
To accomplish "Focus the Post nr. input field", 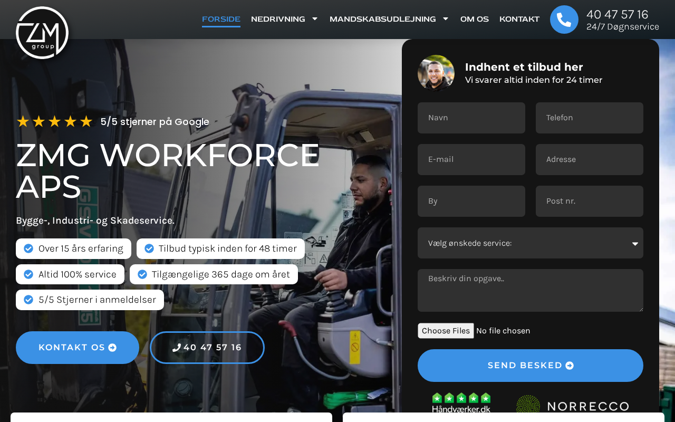I will [x=590, y=201].
